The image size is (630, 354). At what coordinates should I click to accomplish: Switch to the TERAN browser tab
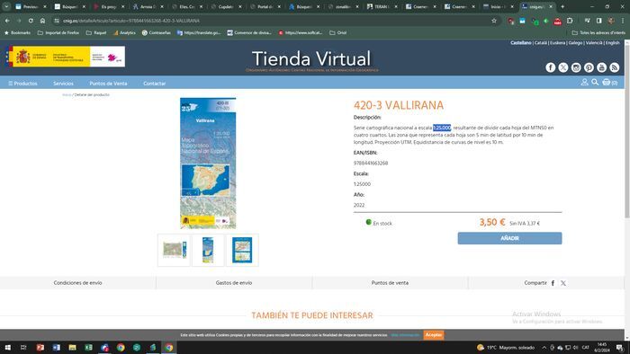[x=382, y=6]
